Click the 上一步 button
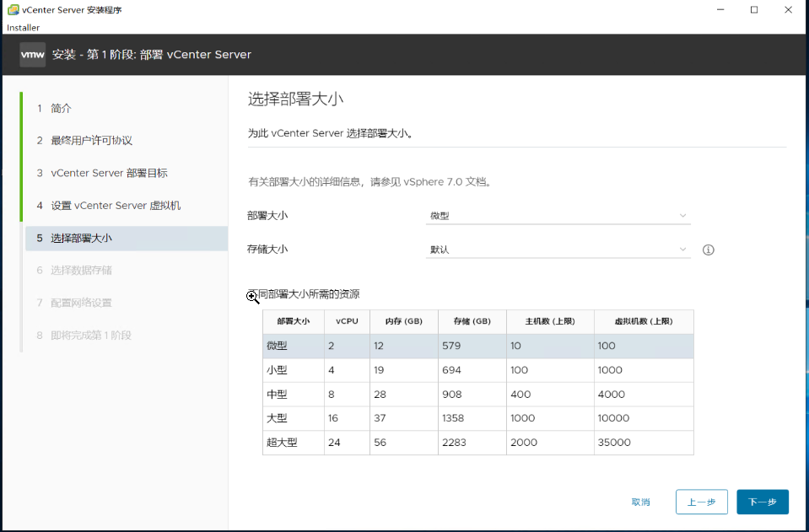 pyautogui.click(x=702, y=502)
